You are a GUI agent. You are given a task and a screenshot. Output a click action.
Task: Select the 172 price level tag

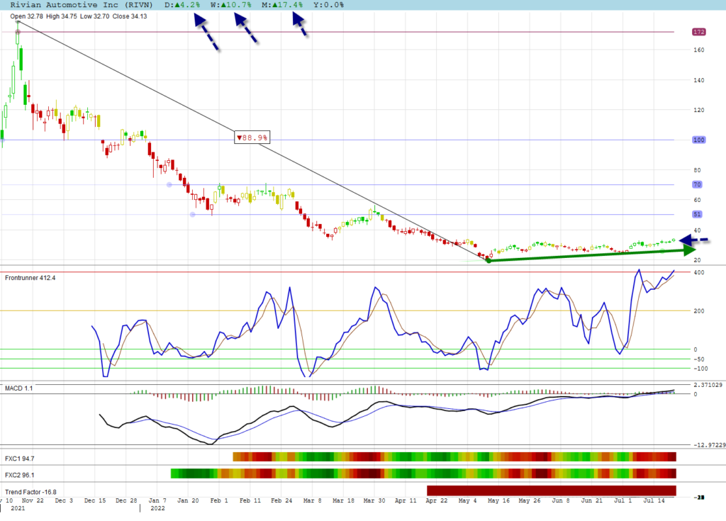coord(698,32)
